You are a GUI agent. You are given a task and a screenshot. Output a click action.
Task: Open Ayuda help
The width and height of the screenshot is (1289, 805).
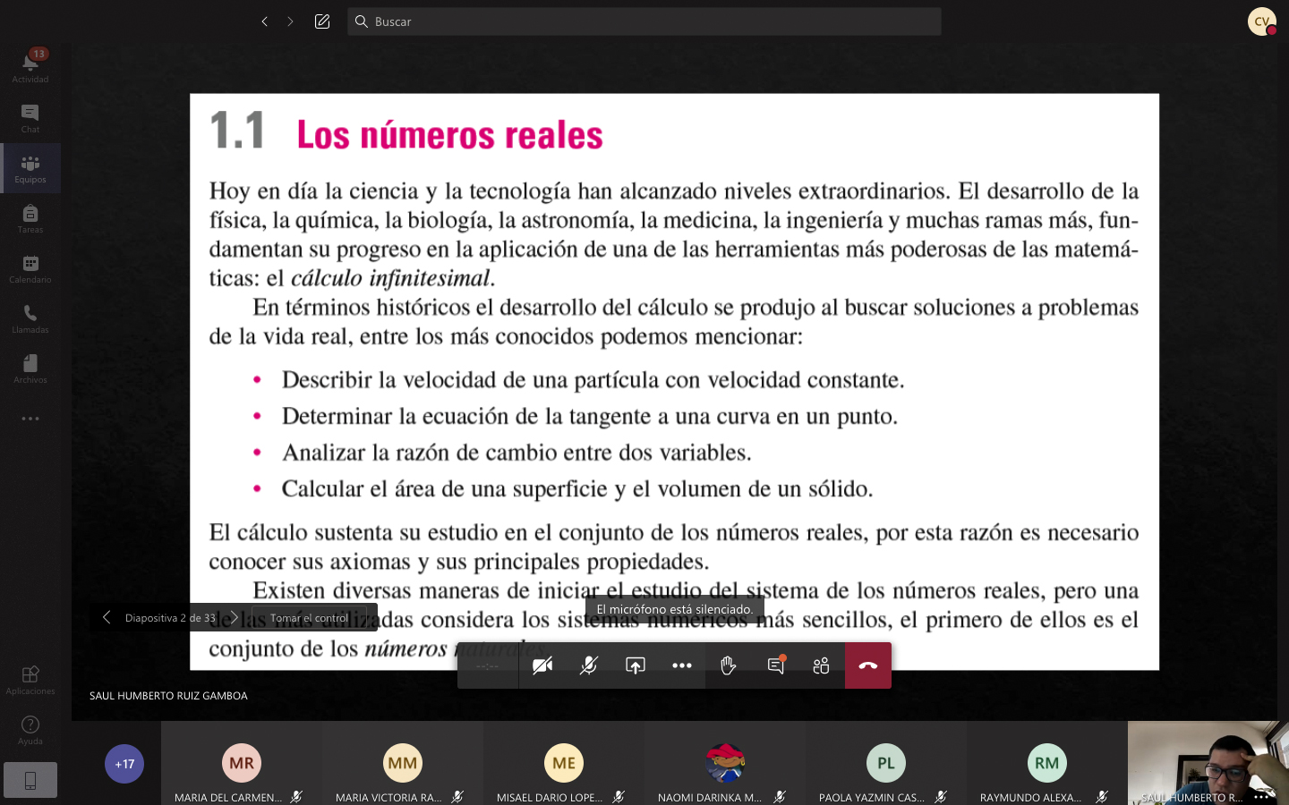pyautogui.click(x=30, y=730)
